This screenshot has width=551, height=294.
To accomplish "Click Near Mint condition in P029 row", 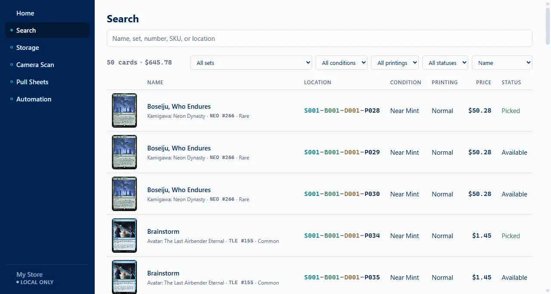I will pos(405,153).
